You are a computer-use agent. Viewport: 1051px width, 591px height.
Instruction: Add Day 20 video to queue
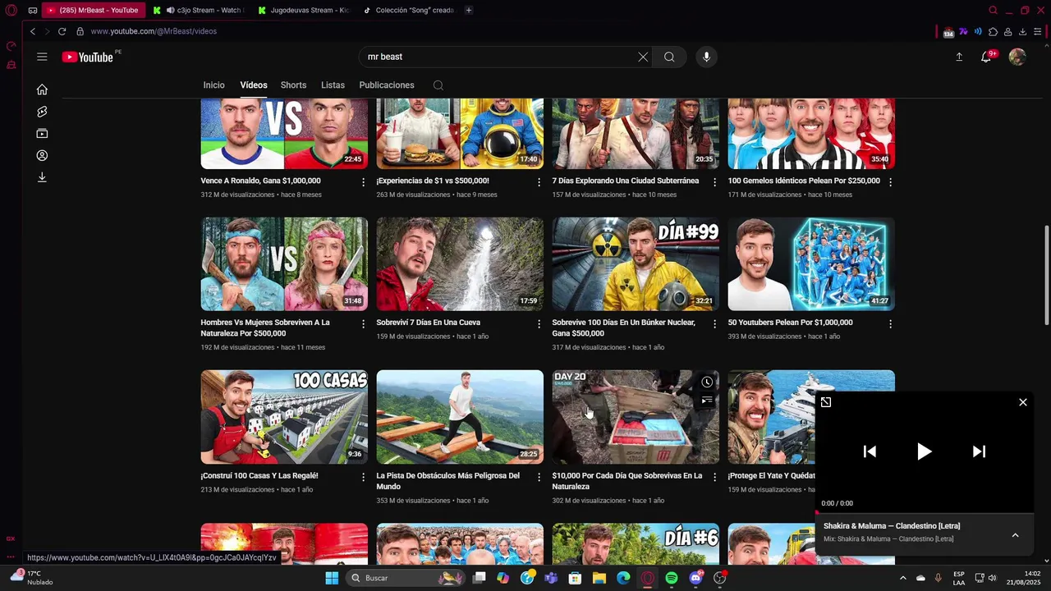(707, 401)
